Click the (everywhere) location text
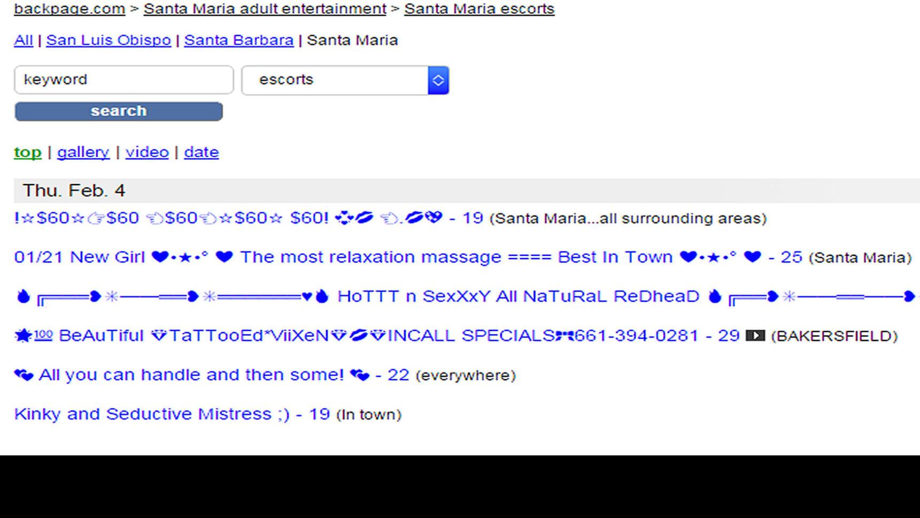The height and width of the screenshot is (518, 920). click(466, 375)
